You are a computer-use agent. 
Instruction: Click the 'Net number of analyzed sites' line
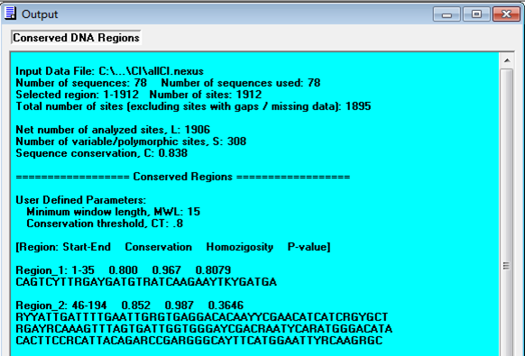click(113, 130)
